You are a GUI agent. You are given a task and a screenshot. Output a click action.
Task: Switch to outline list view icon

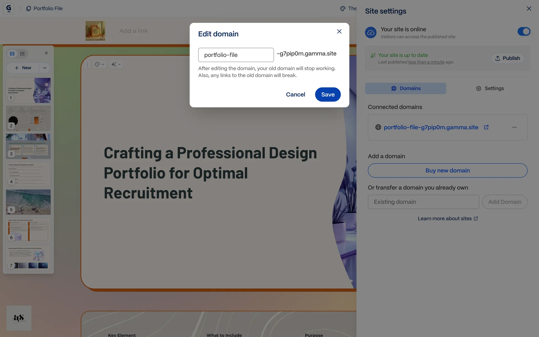coord(22,54)
